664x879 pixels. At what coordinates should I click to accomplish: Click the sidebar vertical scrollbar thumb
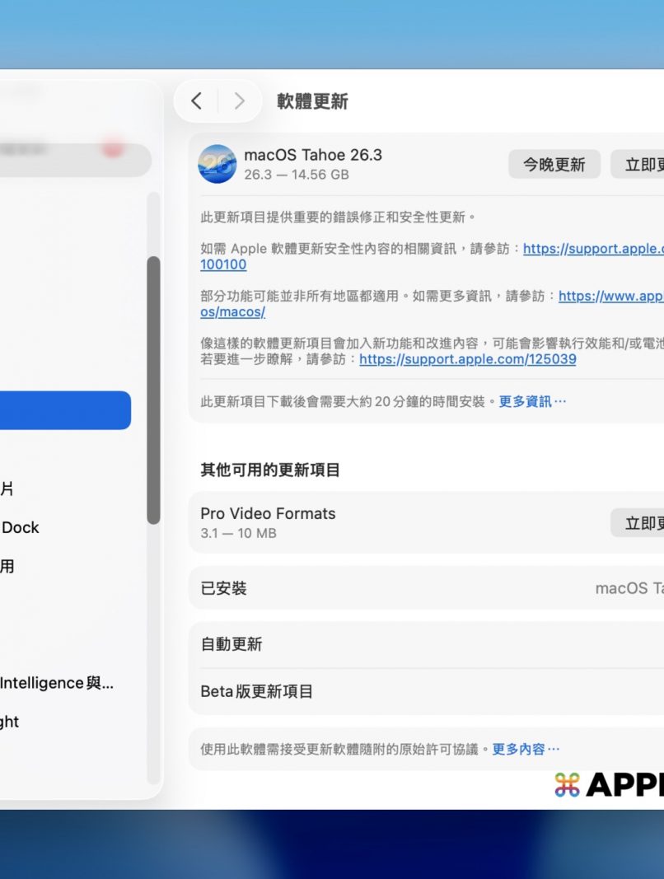click(153, 390)
